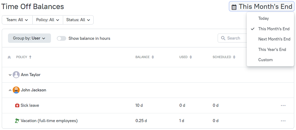This screenshot has height=130, width=296.
Task: Click the double-chevron collapse all icon
Action: 9,57
